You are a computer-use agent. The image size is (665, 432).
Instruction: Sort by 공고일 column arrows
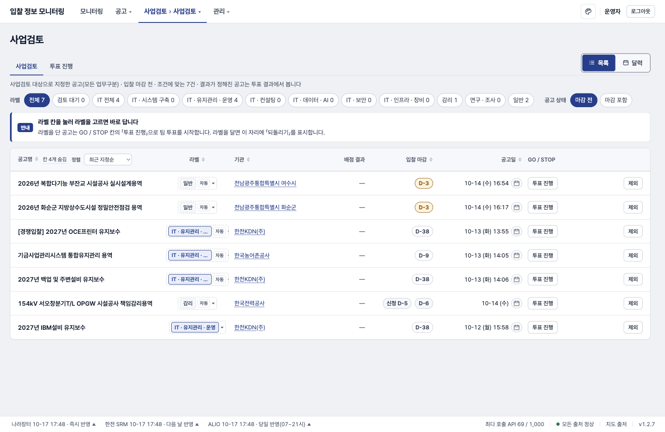tap(520, 160)
